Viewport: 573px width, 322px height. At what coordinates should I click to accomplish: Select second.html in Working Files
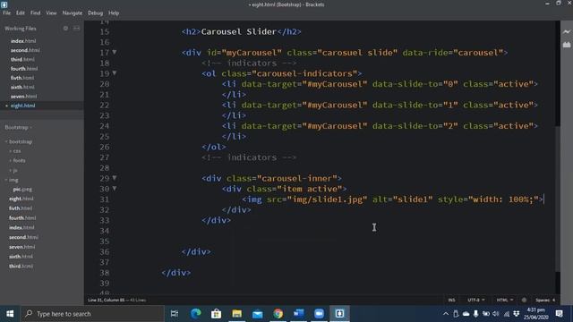(x=25, y=50)
